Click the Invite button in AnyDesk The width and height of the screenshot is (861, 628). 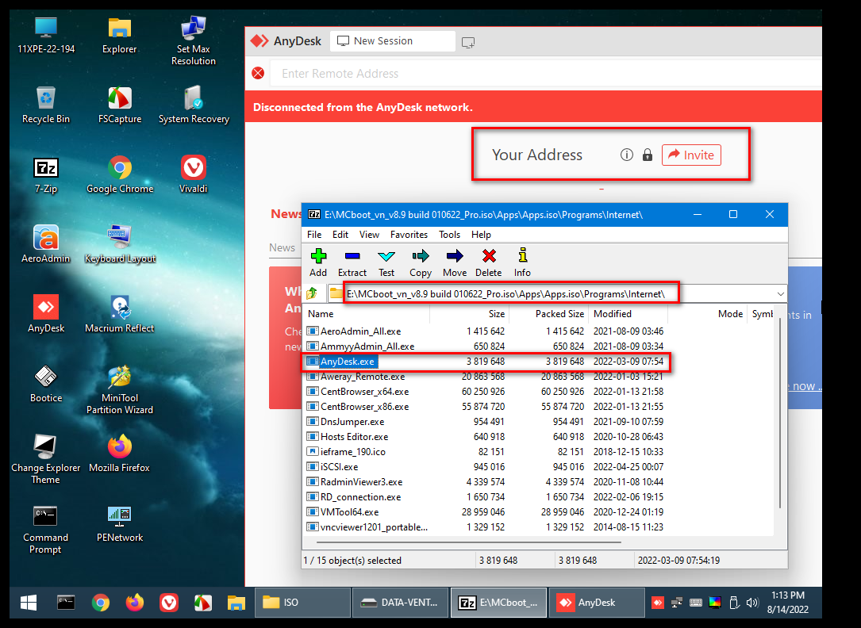pyautogui.click(x=691, y=155)
